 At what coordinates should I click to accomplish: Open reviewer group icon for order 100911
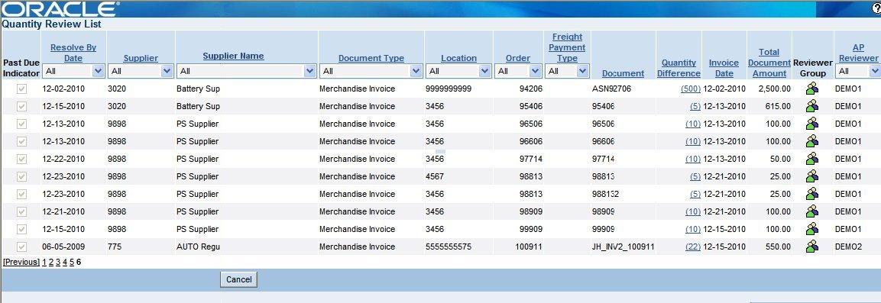coord(812,247)
